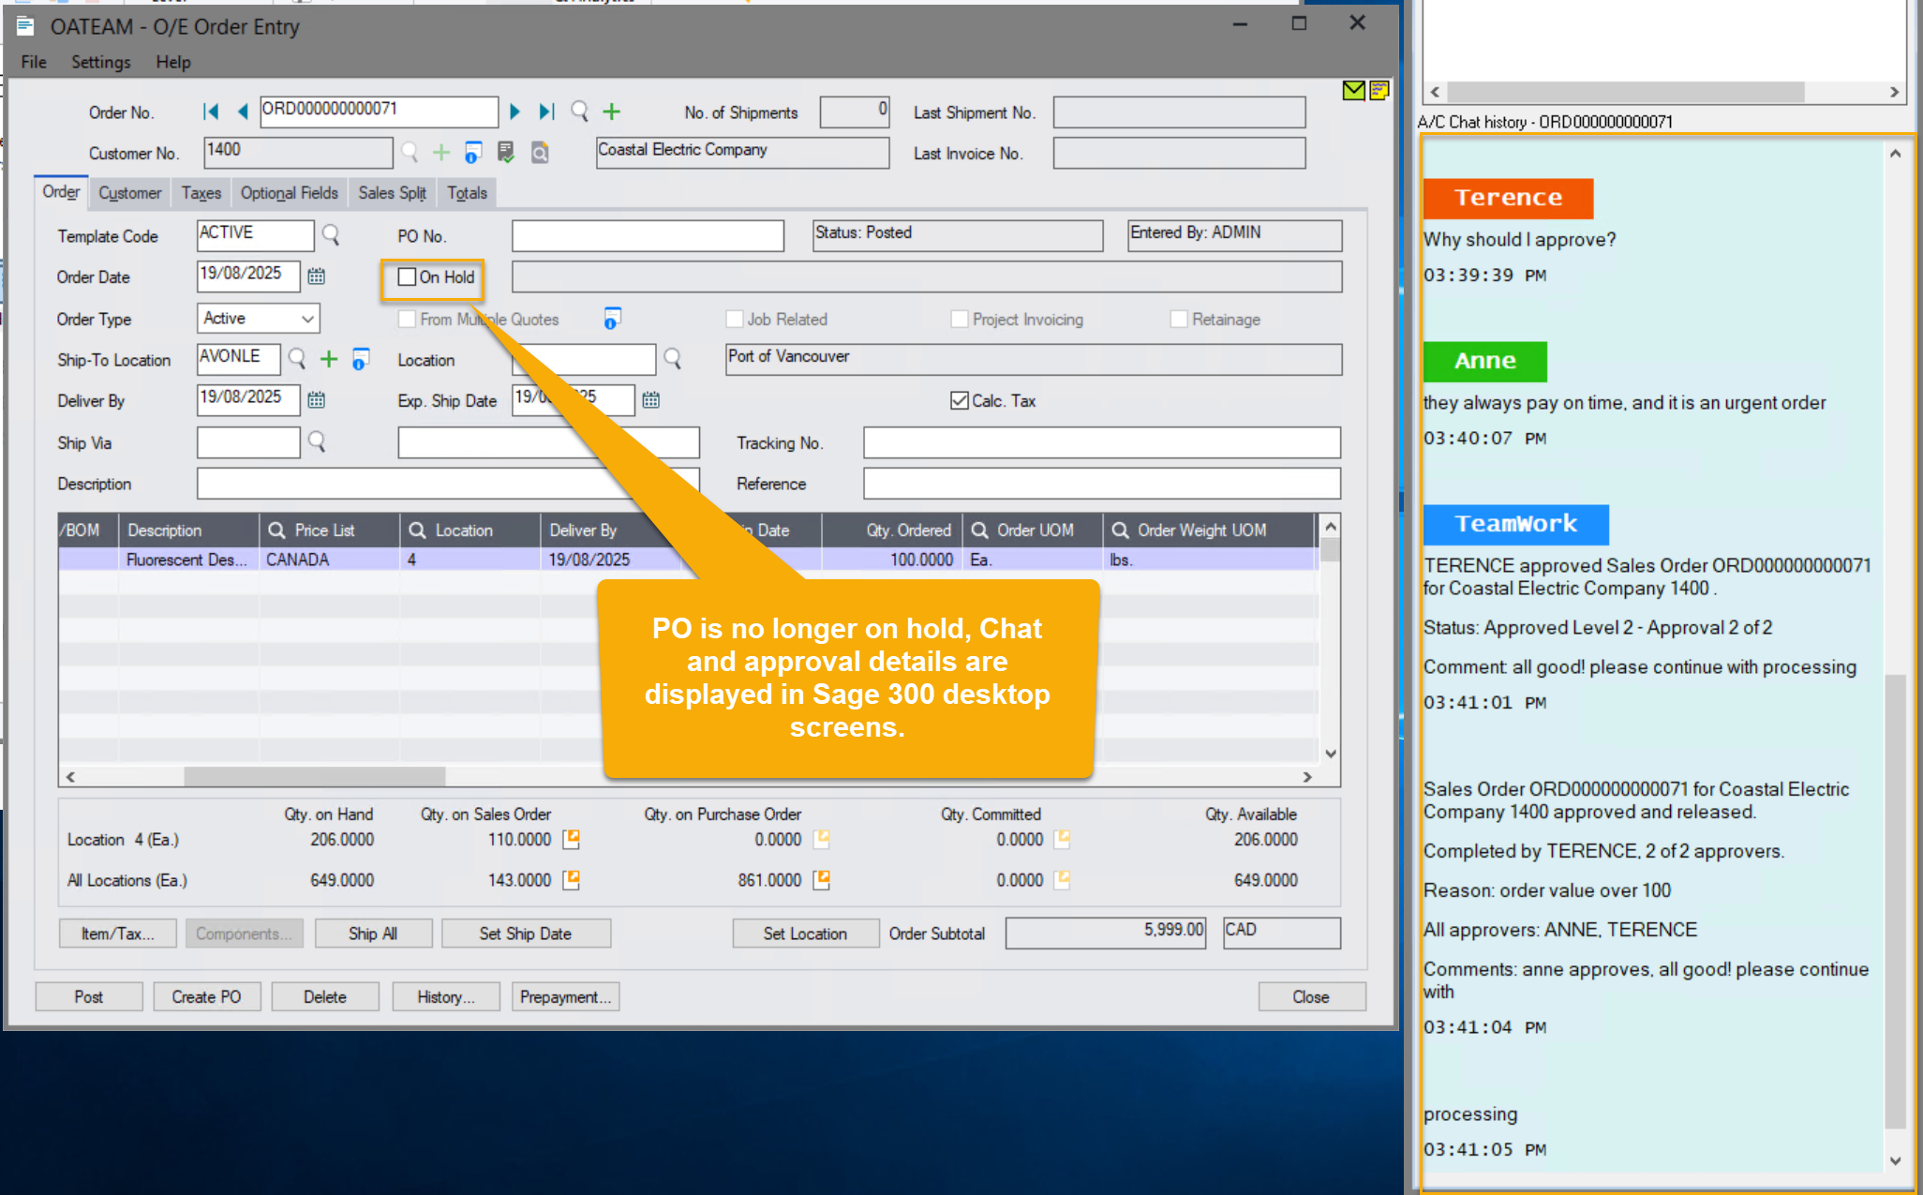Image resolution: width=1923 pixels, height=1195 pixels.
Task: Navigate to first order using first-record arrow
Action: [x=211, y=112]
